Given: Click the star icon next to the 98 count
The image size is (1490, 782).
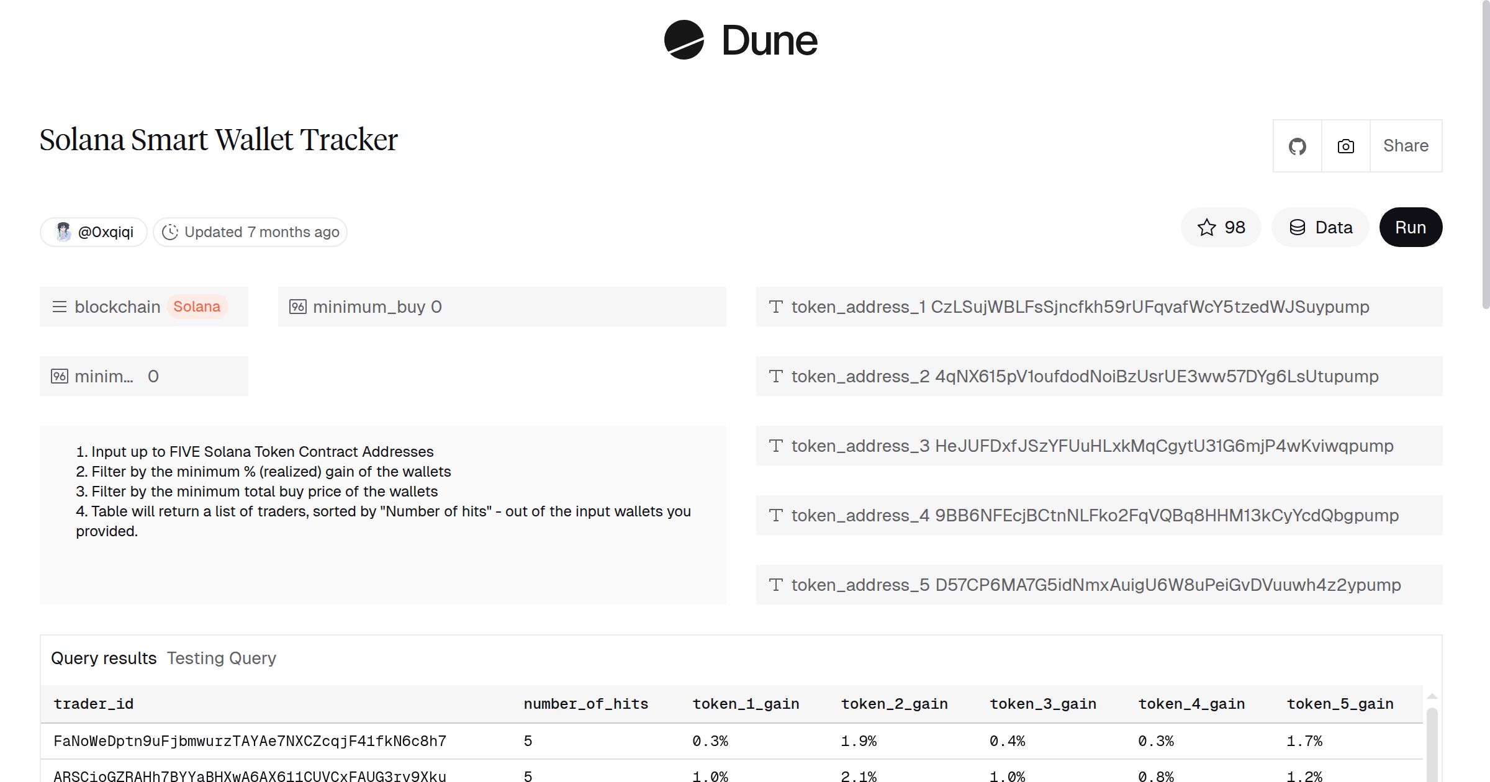Looking at the screenshot, I should (x=1207, y=227).
